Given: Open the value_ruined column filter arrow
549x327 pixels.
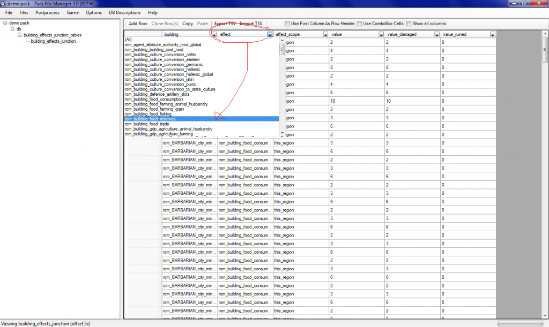Looking at the screenshot, I should (x=492, y=34).
